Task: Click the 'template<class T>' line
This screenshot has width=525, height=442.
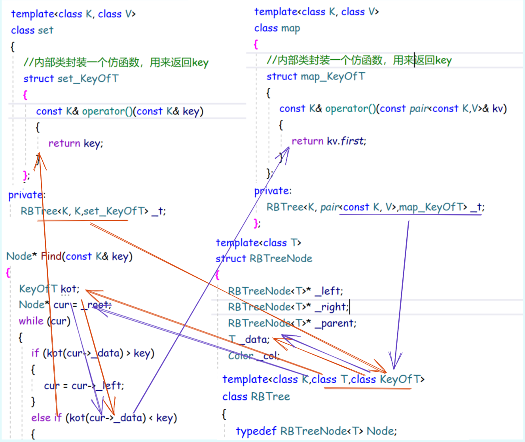Action: (x=258, y=243)
